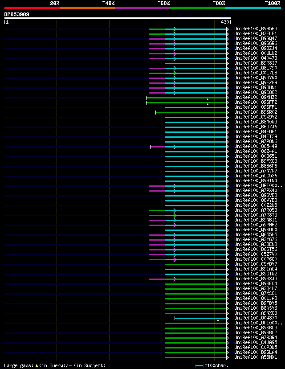The height and width of the screenshot is (369, 285).
Task: View subject UniRef100_A7R053
Action: pos(256,210)
